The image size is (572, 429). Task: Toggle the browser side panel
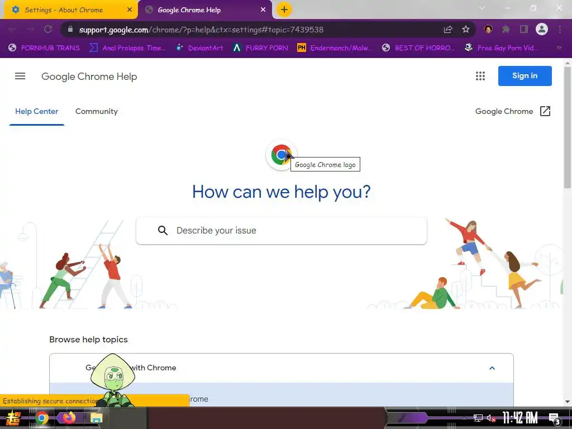coord(524,29)
